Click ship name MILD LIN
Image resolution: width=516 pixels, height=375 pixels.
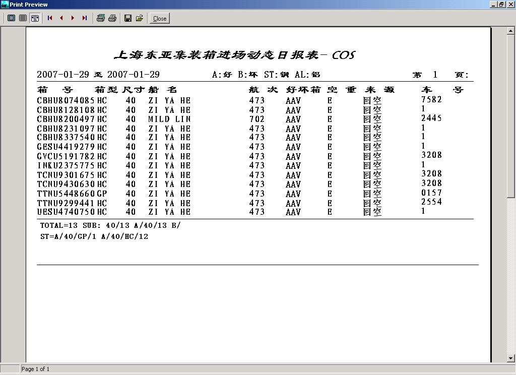tap(169, 119)
